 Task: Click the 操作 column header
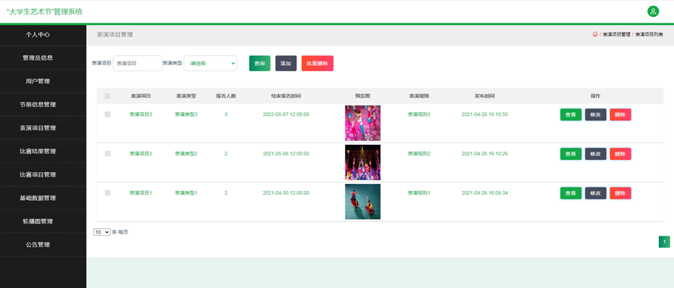tap(595, 96)
